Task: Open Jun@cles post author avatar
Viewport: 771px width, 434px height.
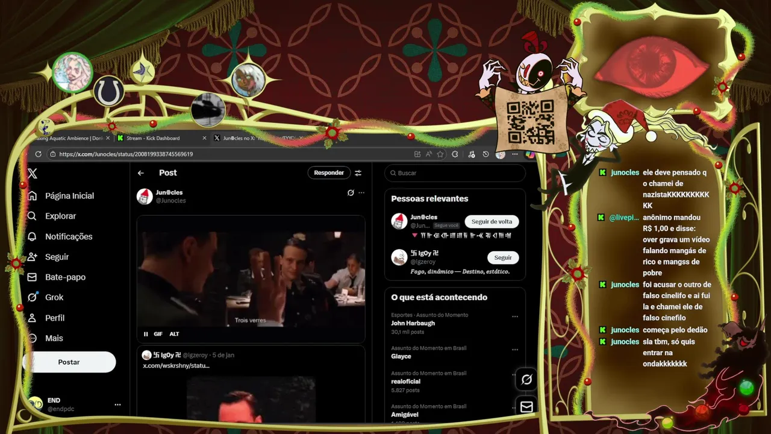Action: [x=145, y=197]
